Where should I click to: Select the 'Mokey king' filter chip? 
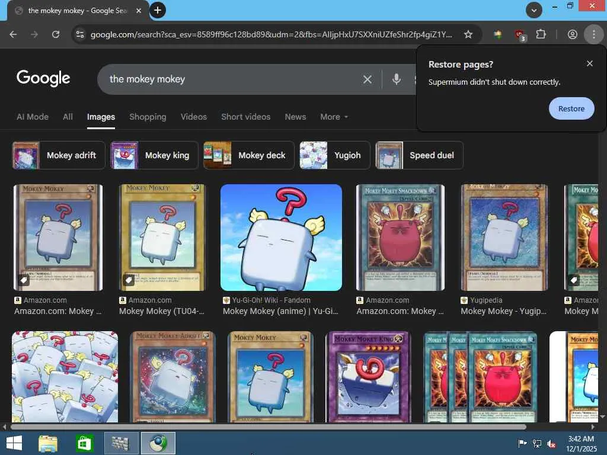[x=154, y=155]
